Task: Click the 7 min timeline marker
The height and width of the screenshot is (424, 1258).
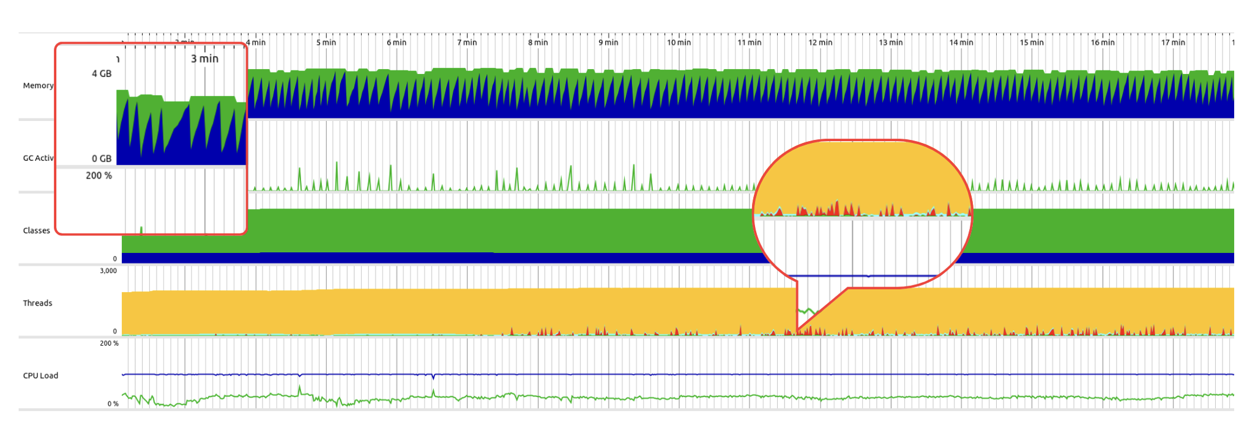Action: pos(467,42)
